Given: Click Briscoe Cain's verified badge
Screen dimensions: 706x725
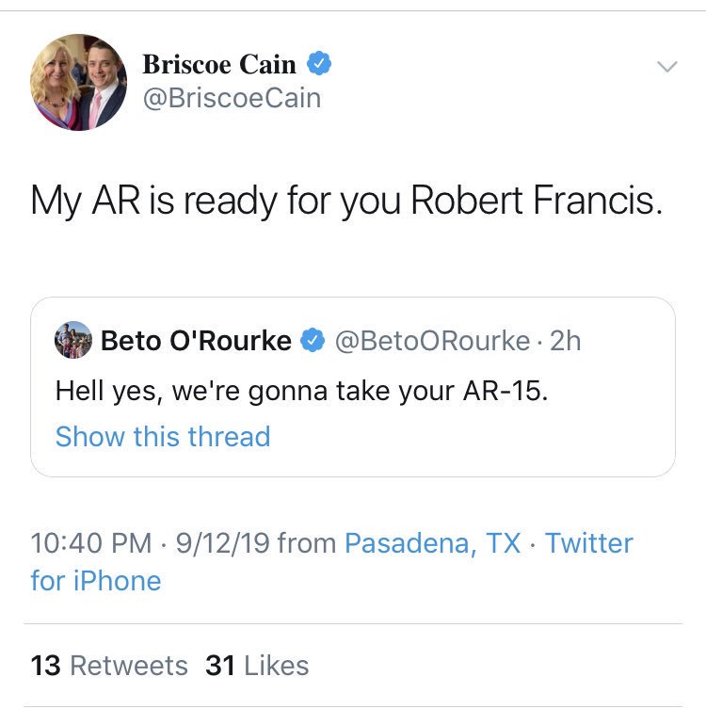Looking at the screenshot, I should tap(319, 64).
